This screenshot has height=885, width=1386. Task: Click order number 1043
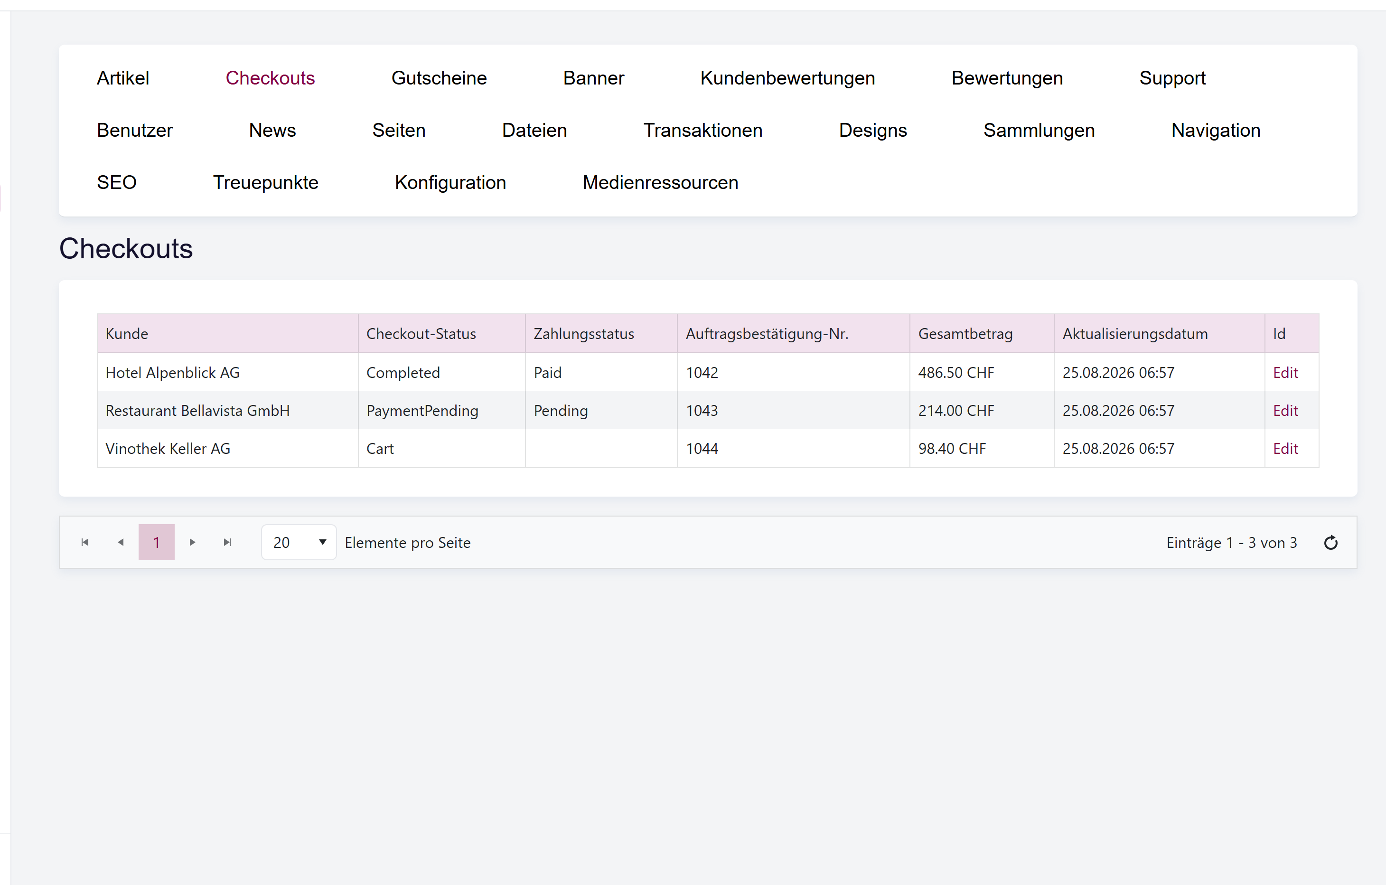[x=702, y=411]
